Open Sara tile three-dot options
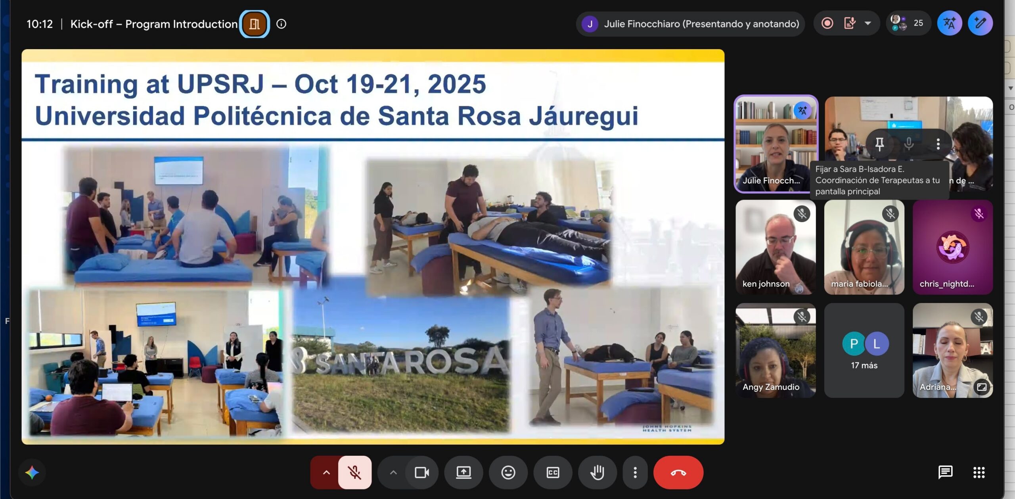The height and width of the screenshot is (499, 1015). 938,144
